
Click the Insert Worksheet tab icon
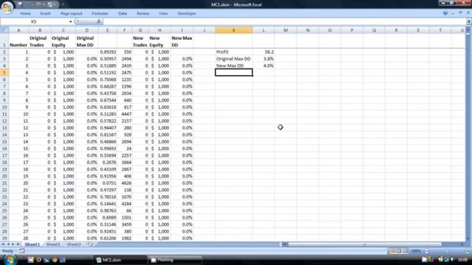click(90, 244)
